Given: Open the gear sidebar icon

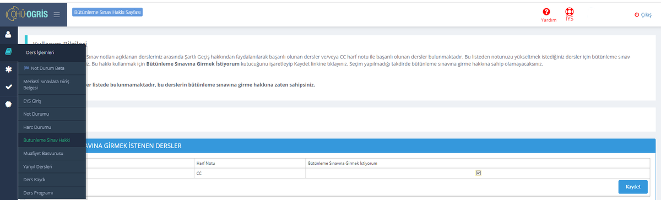Looking at the screenshot, I should click(8, 104).
